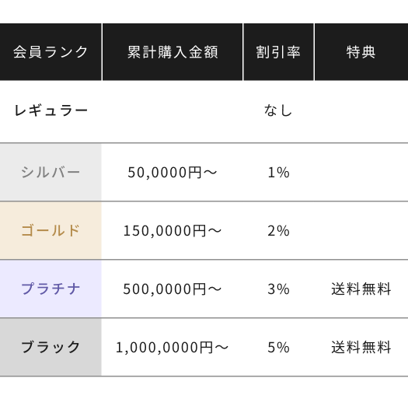Select the ブラック rank cell
The image size is (408, 399).
(x=51, y=347)
